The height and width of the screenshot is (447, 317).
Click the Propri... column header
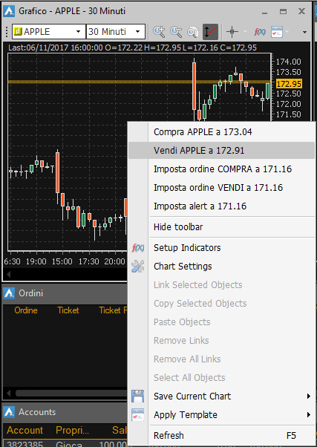(72, 430)
